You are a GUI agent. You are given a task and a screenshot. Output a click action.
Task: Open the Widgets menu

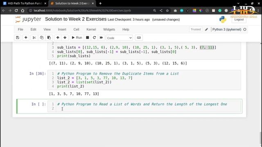click(109, 29)
